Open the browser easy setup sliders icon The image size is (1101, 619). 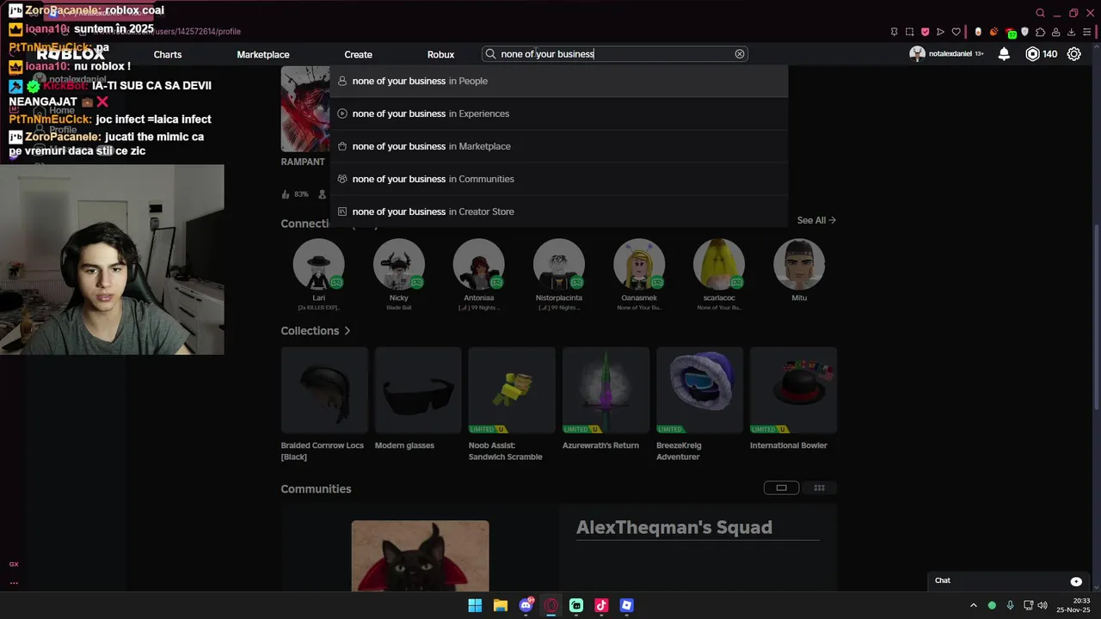pos(1086,32)
